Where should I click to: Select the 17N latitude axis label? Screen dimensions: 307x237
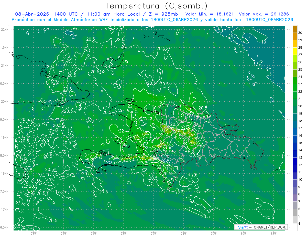4,209
